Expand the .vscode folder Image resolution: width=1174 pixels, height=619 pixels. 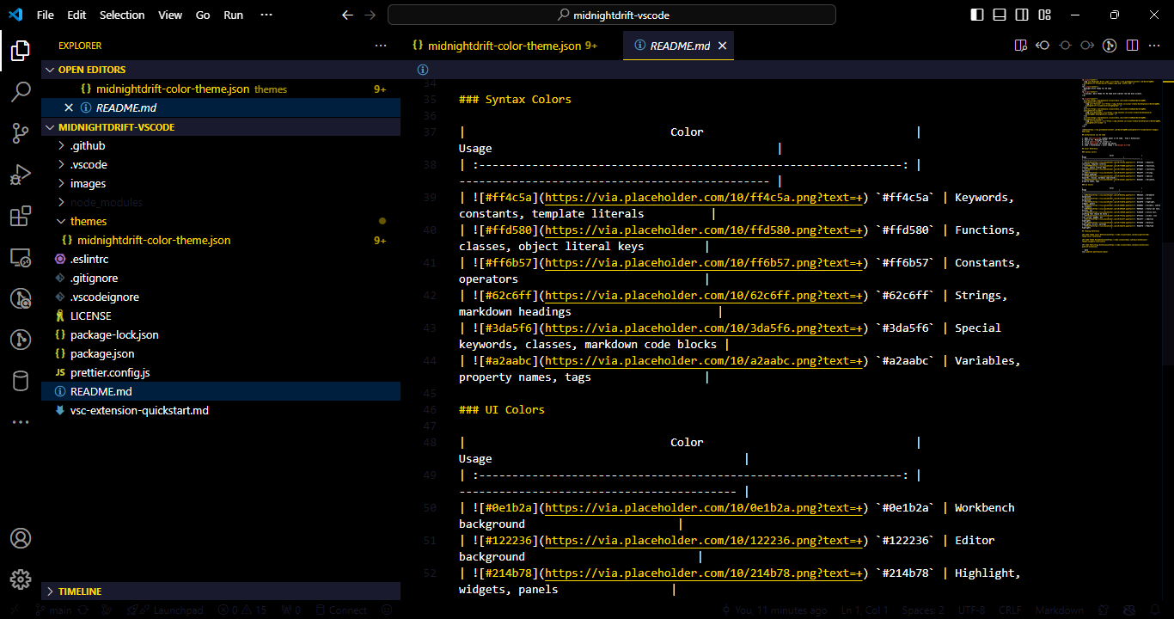pos(221,164)
